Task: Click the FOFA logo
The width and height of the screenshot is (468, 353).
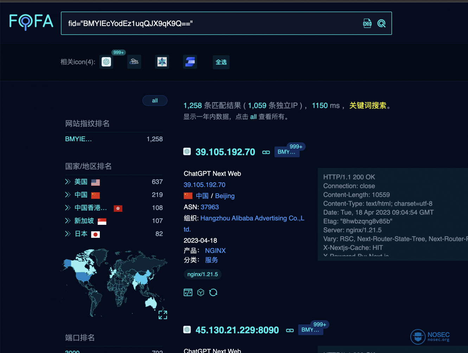Action: (31, 22)
